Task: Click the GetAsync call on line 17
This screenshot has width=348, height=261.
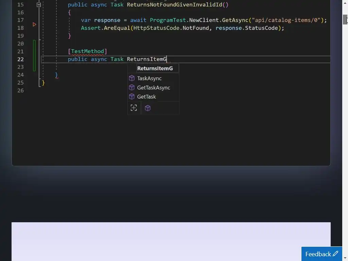Action: pyautogui.click(x=235, y=20)
